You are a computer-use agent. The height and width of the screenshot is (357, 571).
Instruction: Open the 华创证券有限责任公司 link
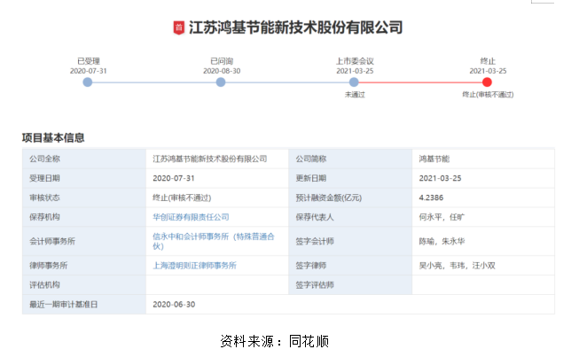(x=191, y=217)
